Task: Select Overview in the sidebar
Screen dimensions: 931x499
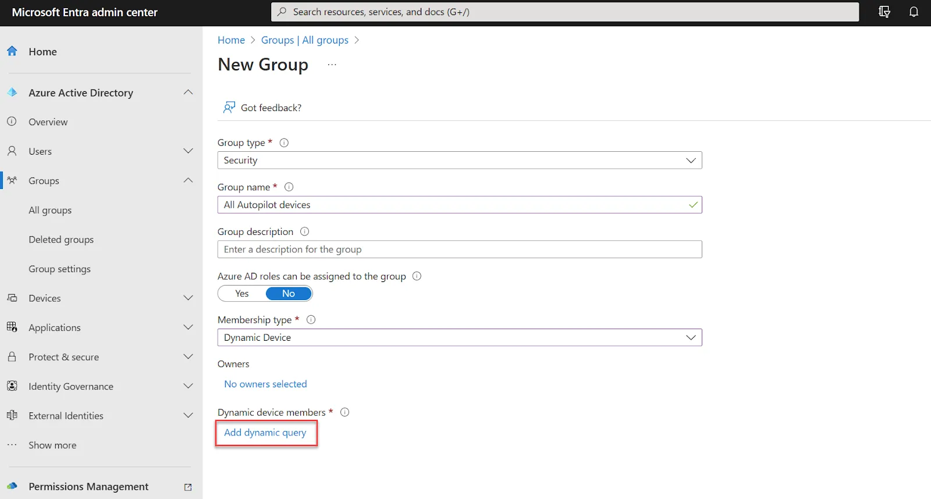Action: click(x=48, y=122)
